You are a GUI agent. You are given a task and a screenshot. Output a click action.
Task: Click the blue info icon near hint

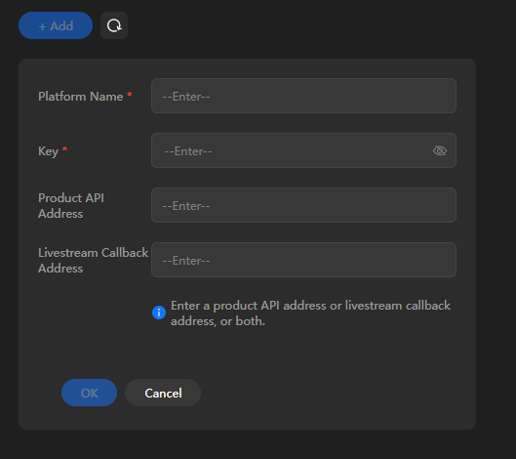[159, 313]
